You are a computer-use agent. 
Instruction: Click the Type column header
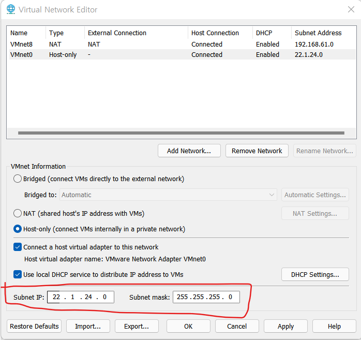[x=56, y=33]
